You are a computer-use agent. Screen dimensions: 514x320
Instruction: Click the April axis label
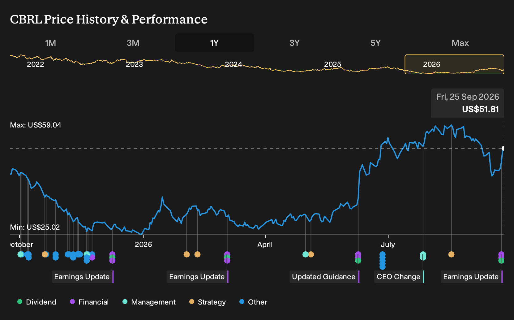click(265, 244)
